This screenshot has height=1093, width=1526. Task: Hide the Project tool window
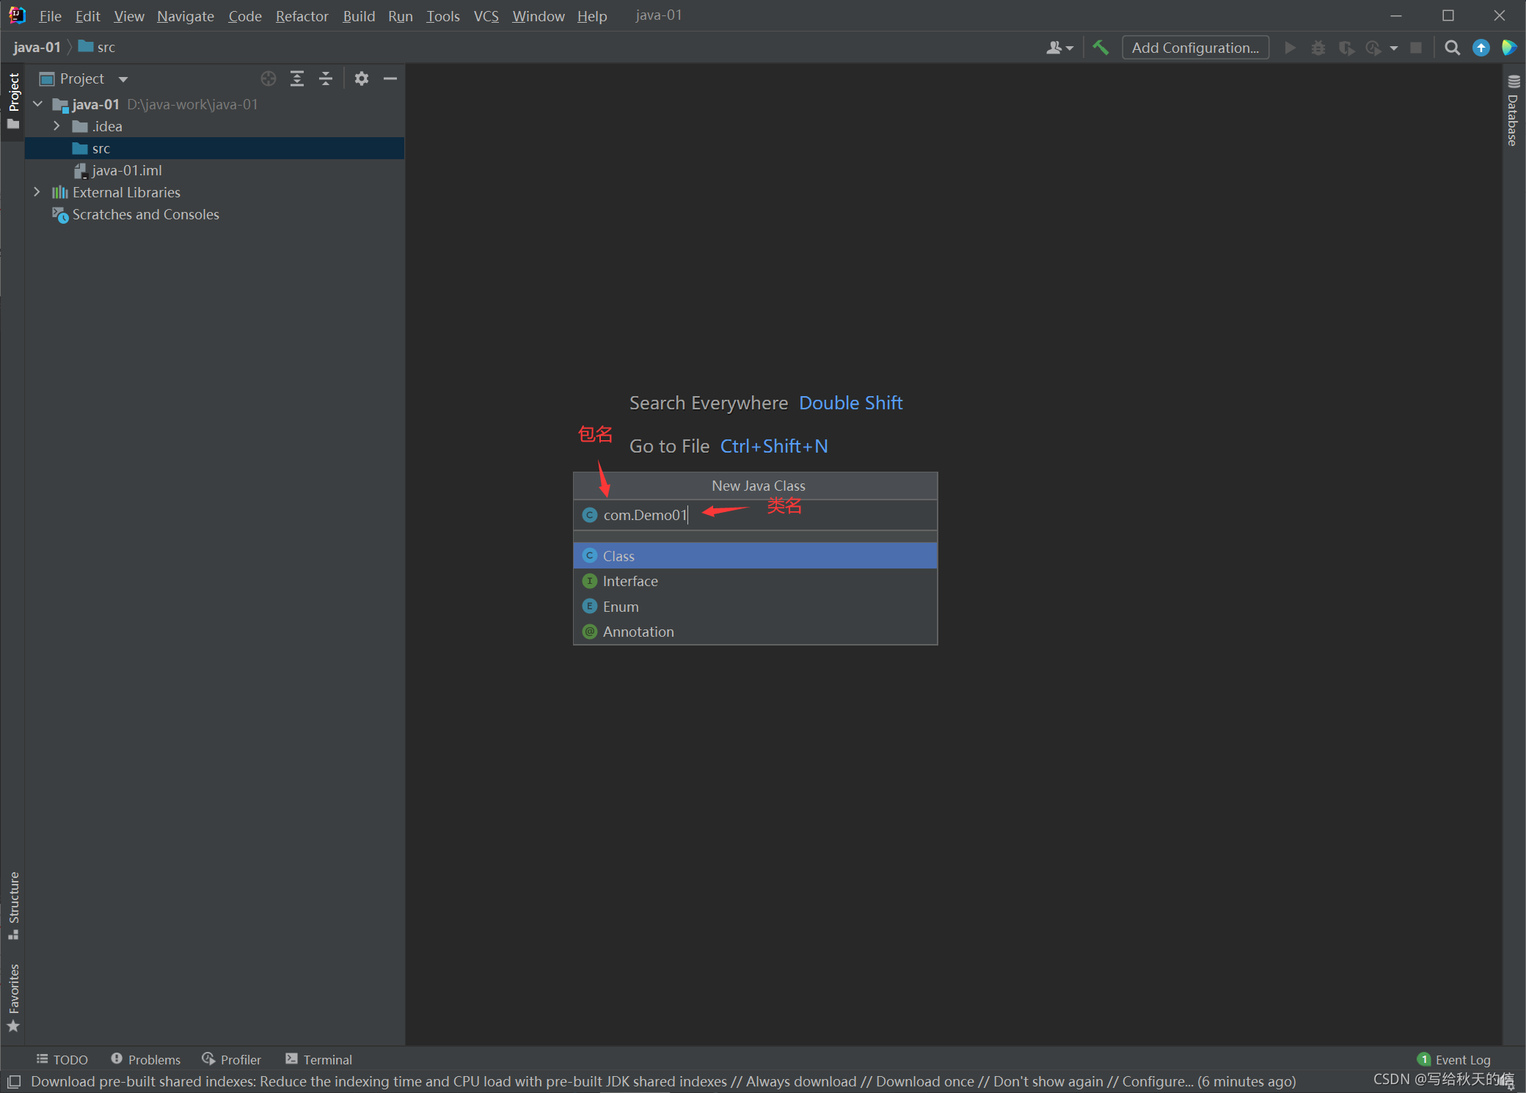coord(390,78)
